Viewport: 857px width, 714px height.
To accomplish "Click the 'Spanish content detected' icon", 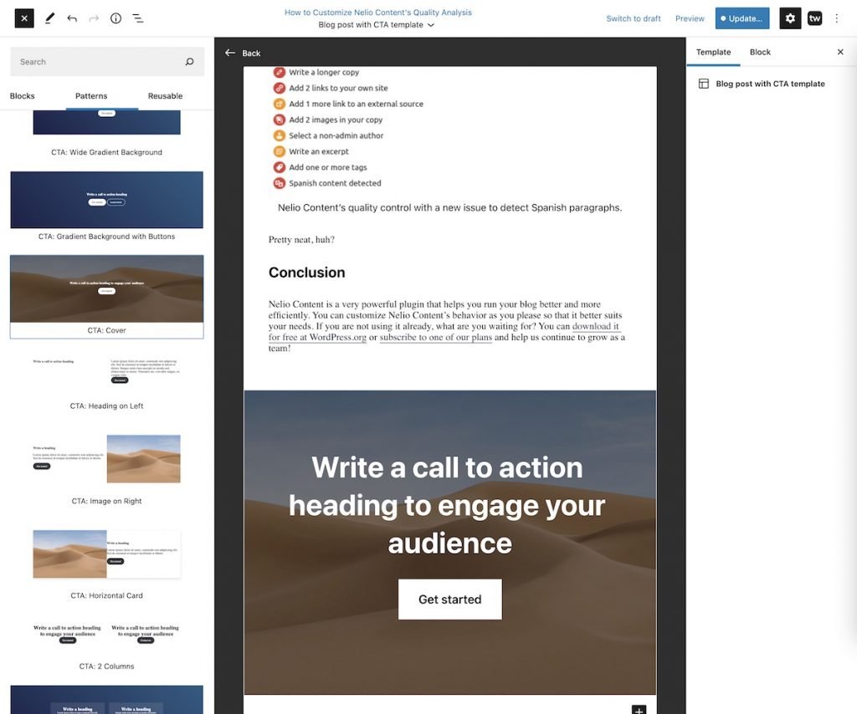I will pos(280,183).
